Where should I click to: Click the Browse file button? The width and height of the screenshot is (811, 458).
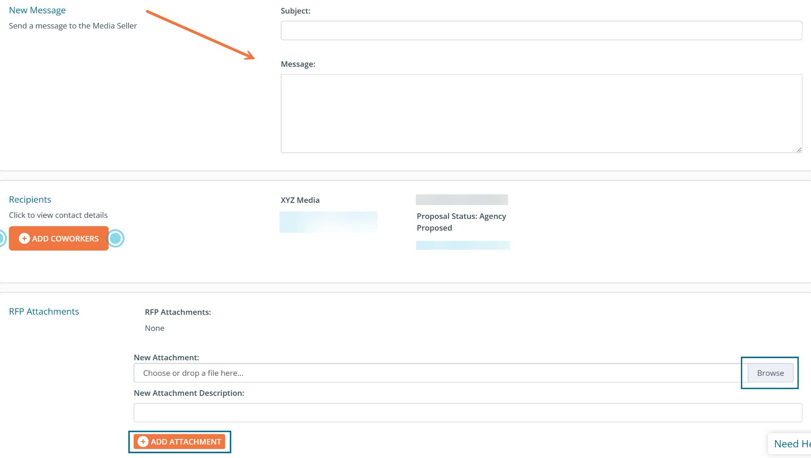(770, 373)
